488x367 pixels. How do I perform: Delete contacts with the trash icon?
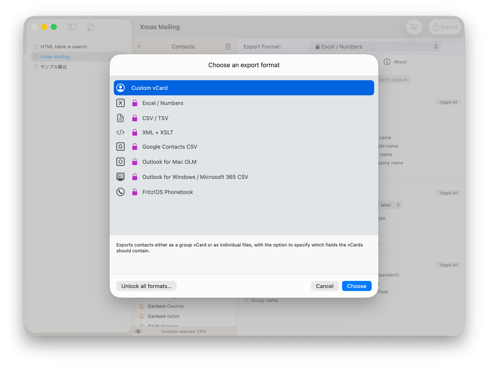228,46
